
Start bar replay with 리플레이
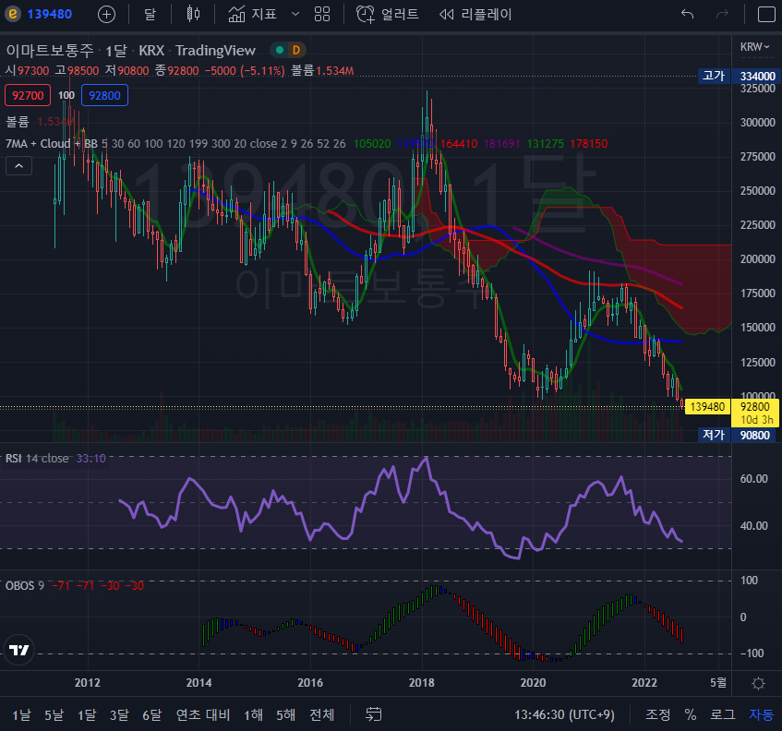[475, 14]
